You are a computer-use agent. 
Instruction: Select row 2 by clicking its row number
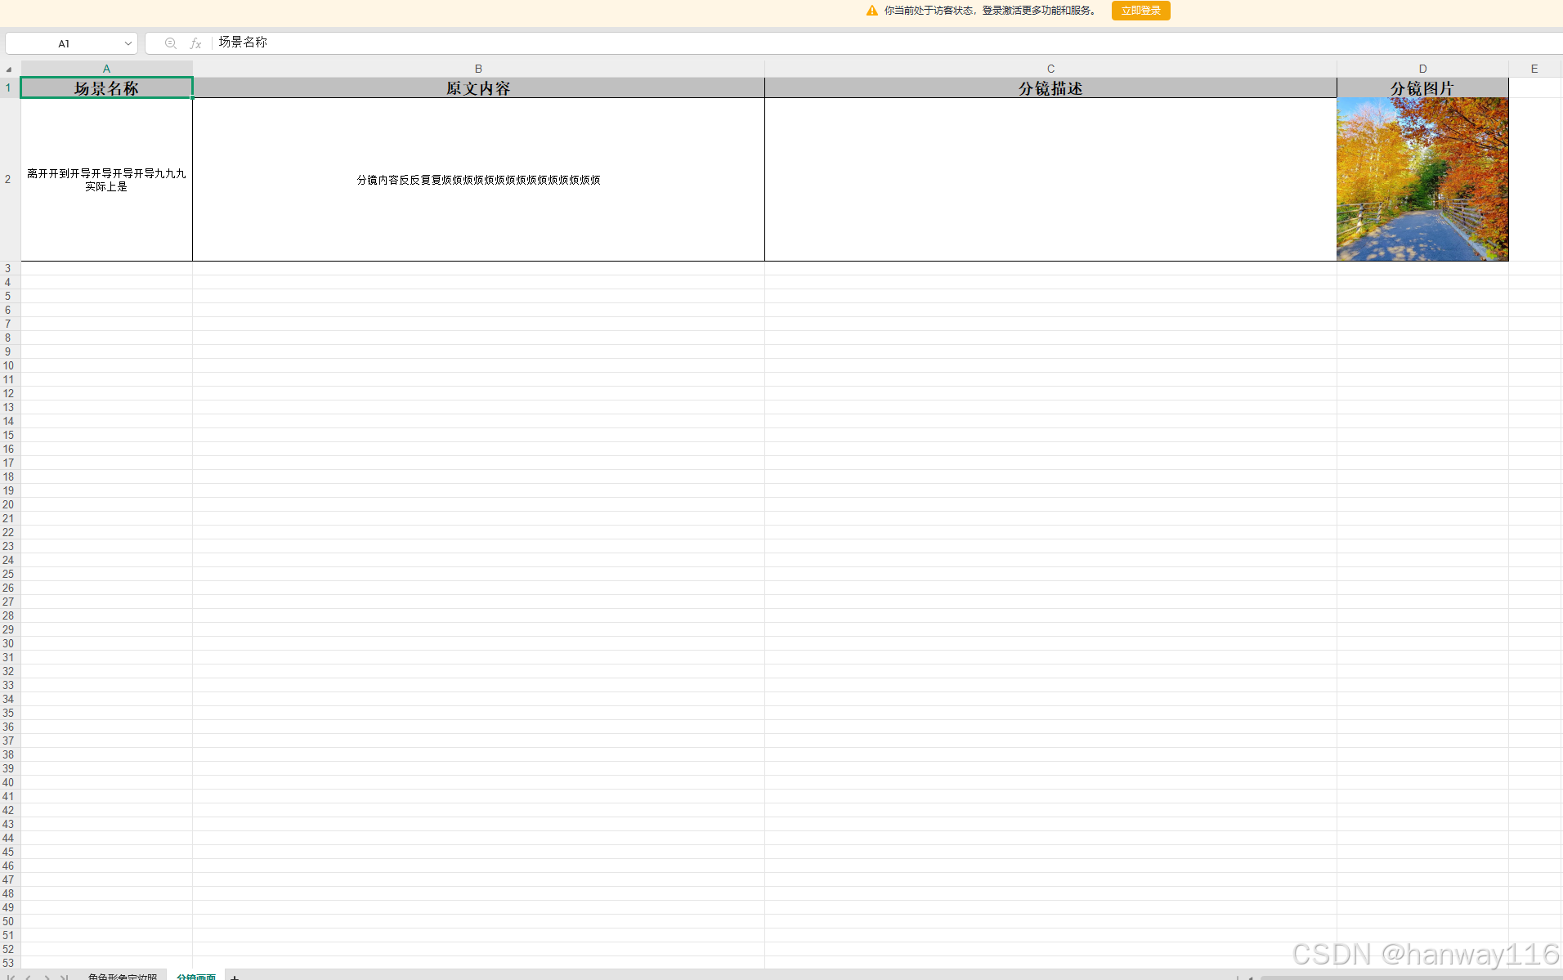tap(8, 179)
